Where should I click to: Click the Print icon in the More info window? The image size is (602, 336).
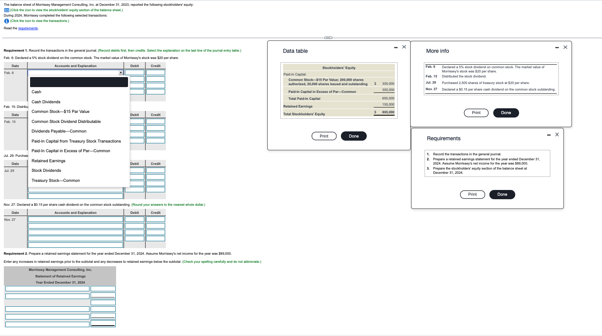(476, 113)
